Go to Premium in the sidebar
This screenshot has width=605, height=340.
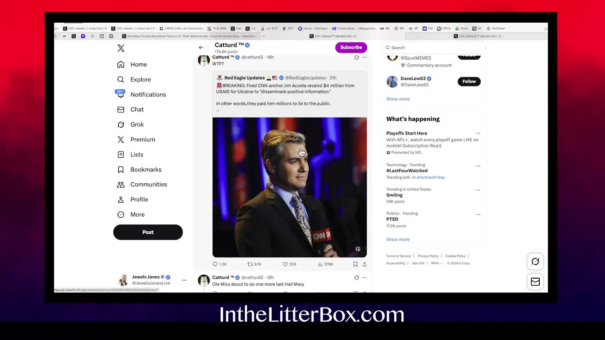(136, 140)
